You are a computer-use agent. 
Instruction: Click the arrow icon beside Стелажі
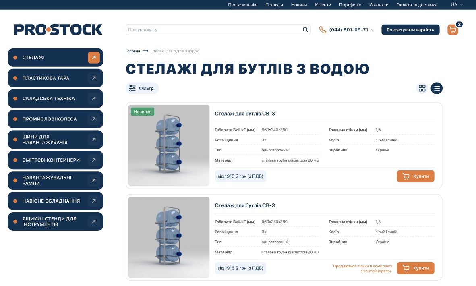coord(94,58)
